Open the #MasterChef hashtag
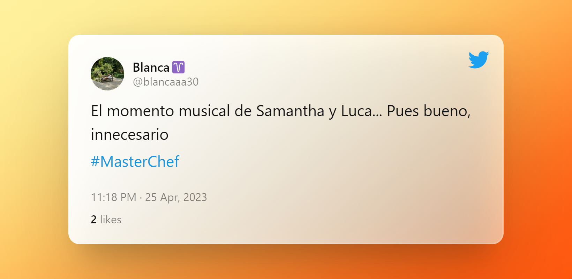This screenshot has height=279, width=572. click(x=135, y=162)
